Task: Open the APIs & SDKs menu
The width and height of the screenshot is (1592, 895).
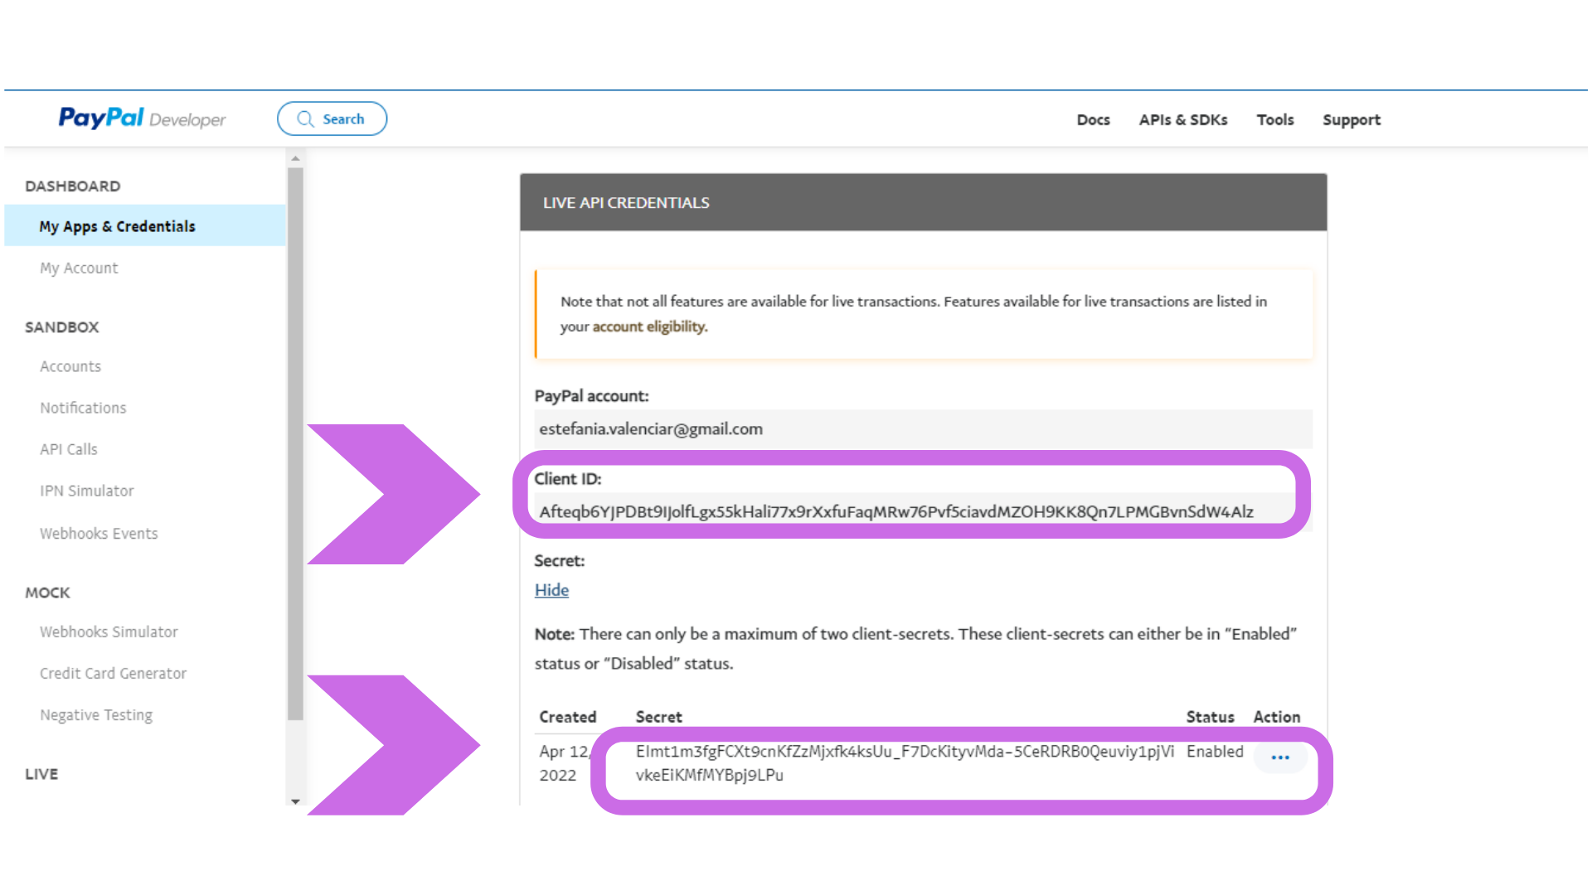Action: pyautogui.click(x=1183, y=119)
